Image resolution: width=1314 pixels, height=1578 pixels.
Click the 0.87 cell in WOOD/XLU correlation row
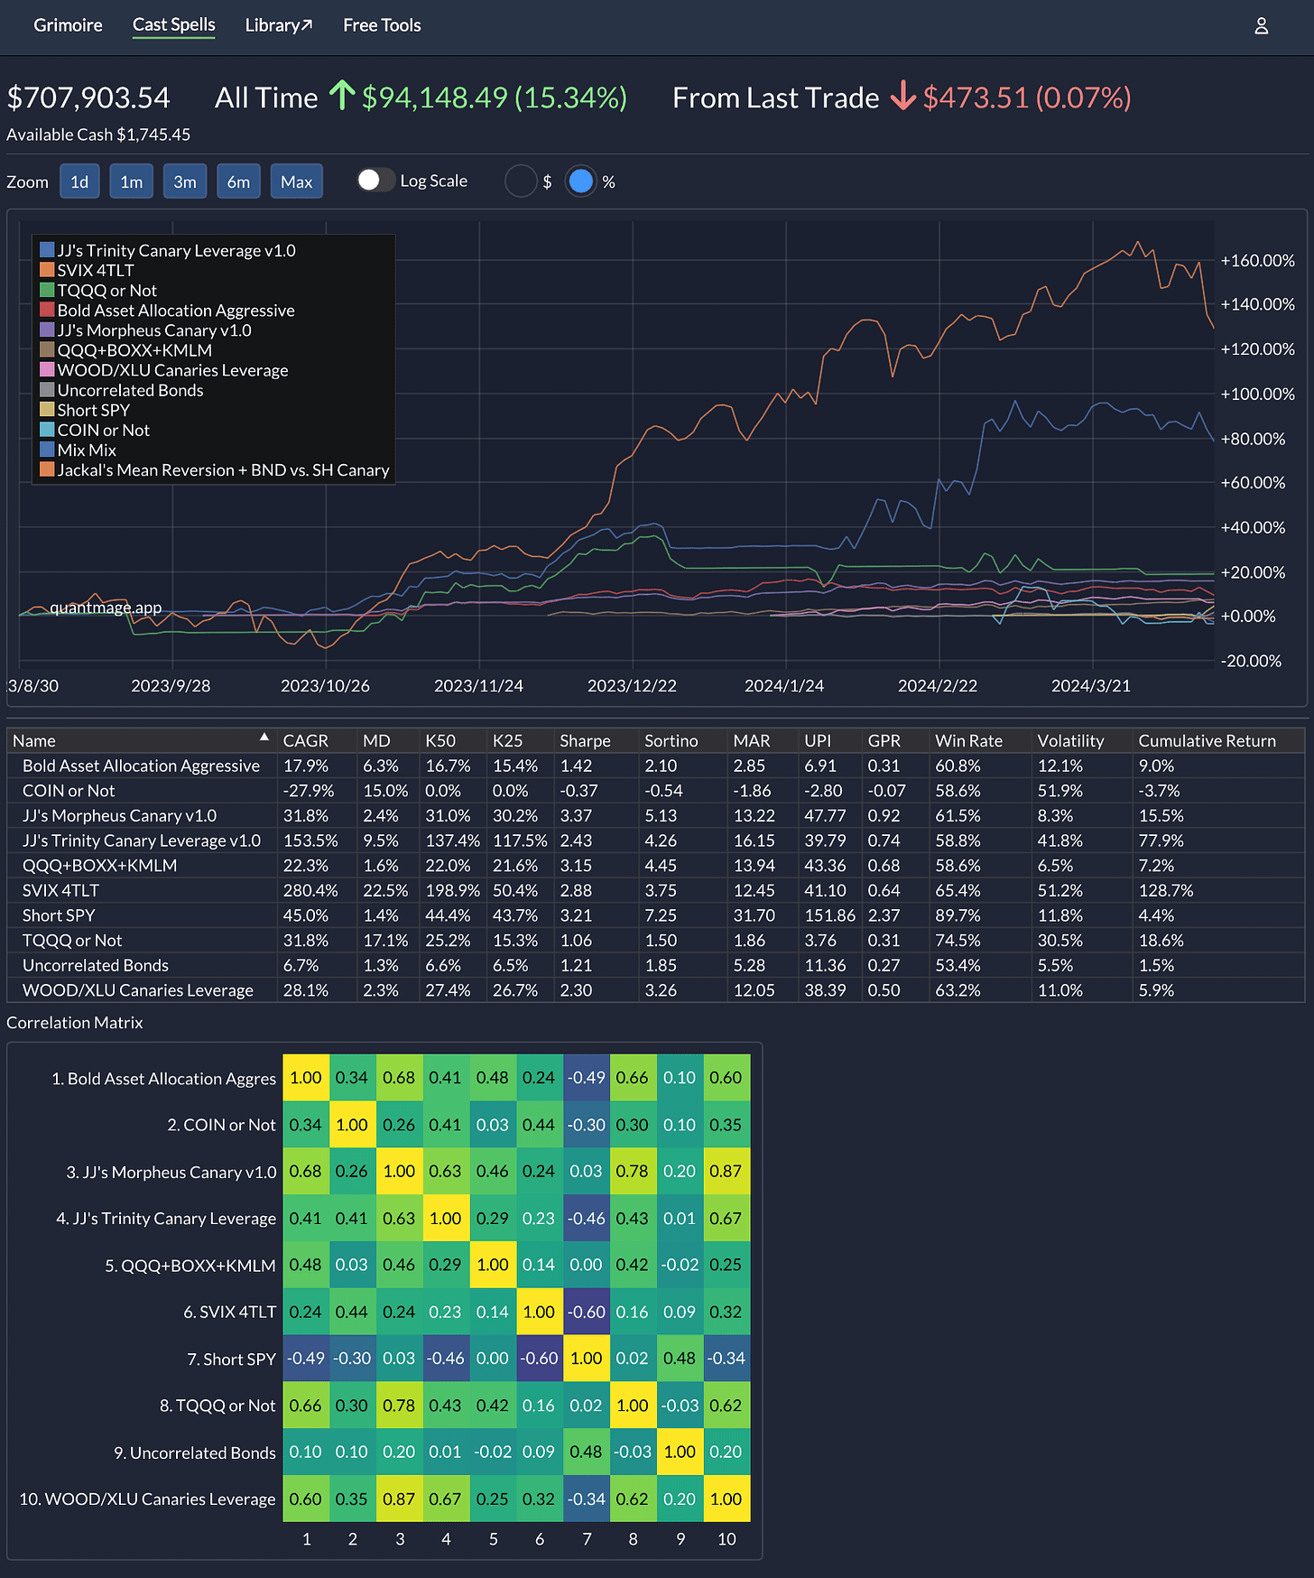pyautogui.click(x=399, y=1499)
